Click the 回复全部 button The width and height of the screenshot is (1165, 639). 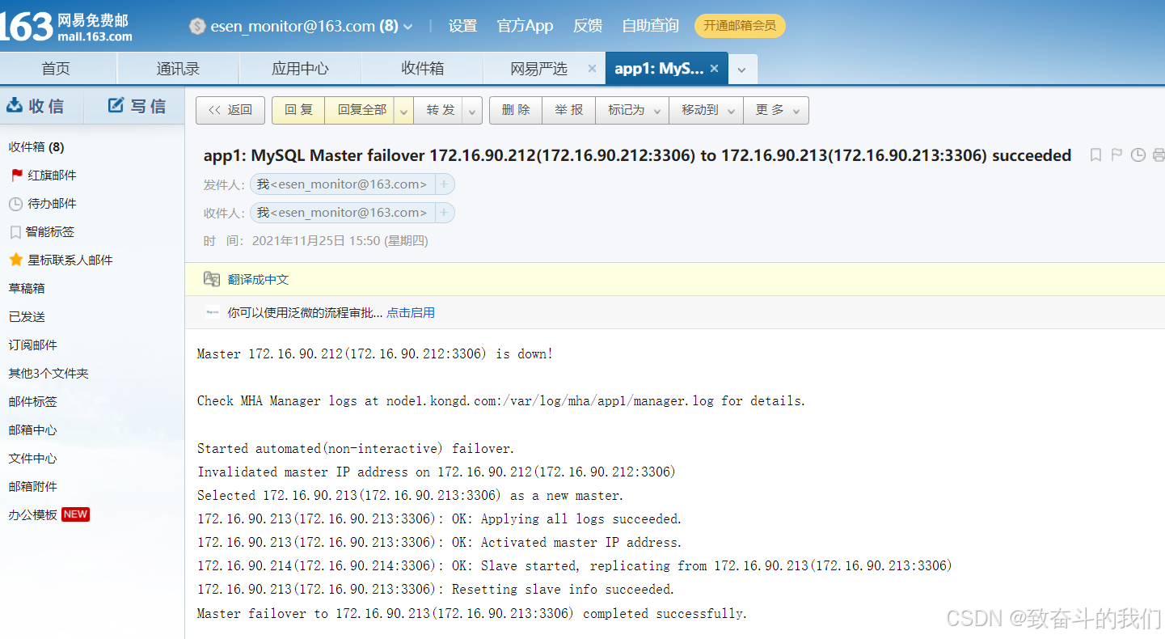pos(361,110)
